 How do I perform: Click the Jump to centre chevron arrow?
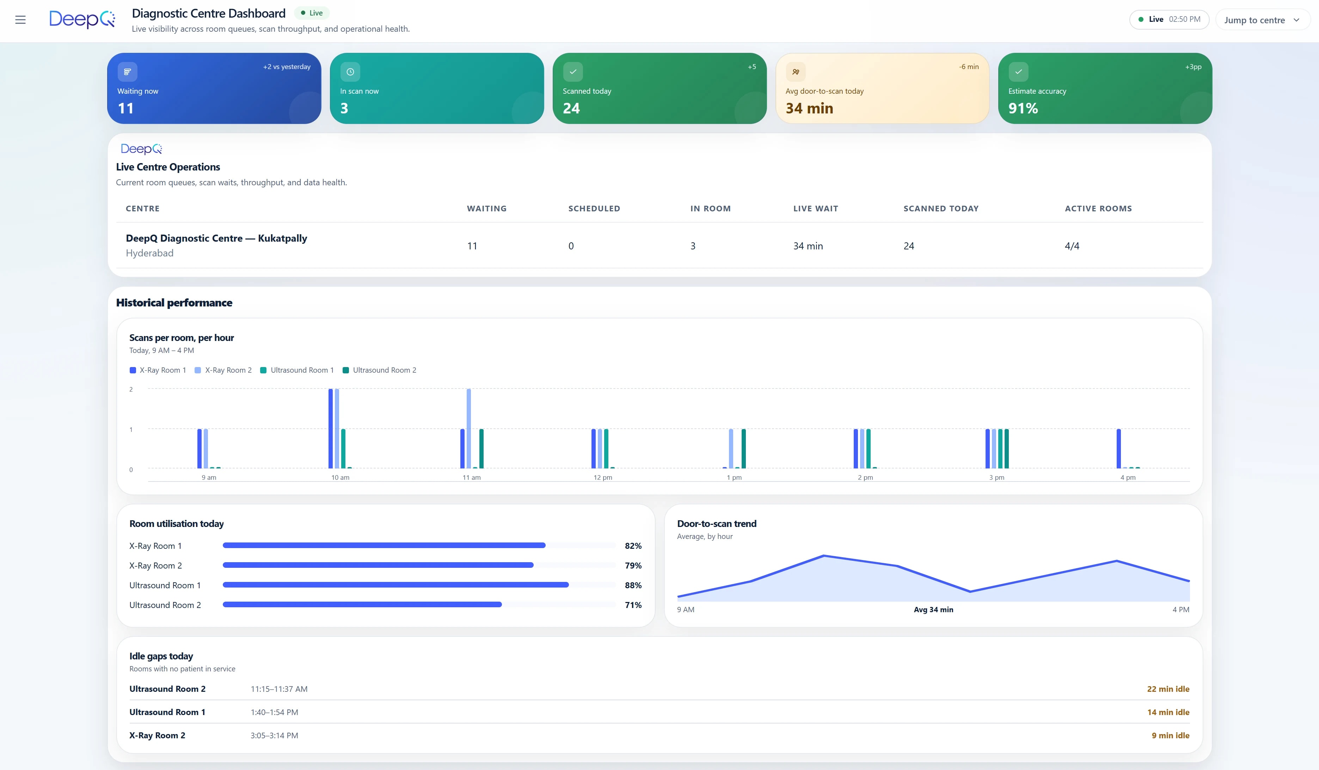[x=1296, y=20]
